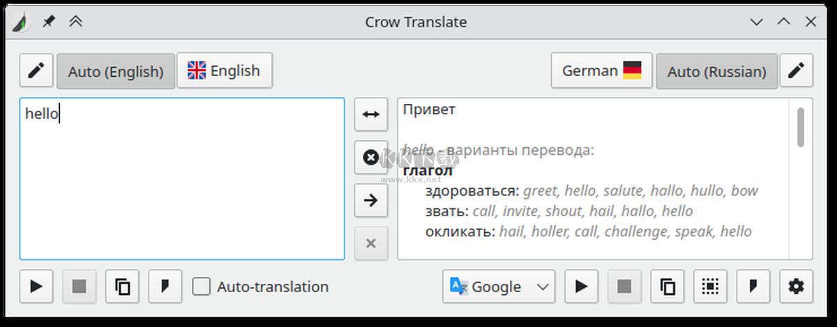
Task: Expand window using the double chevron up icon
Action: tap(76, 22)
